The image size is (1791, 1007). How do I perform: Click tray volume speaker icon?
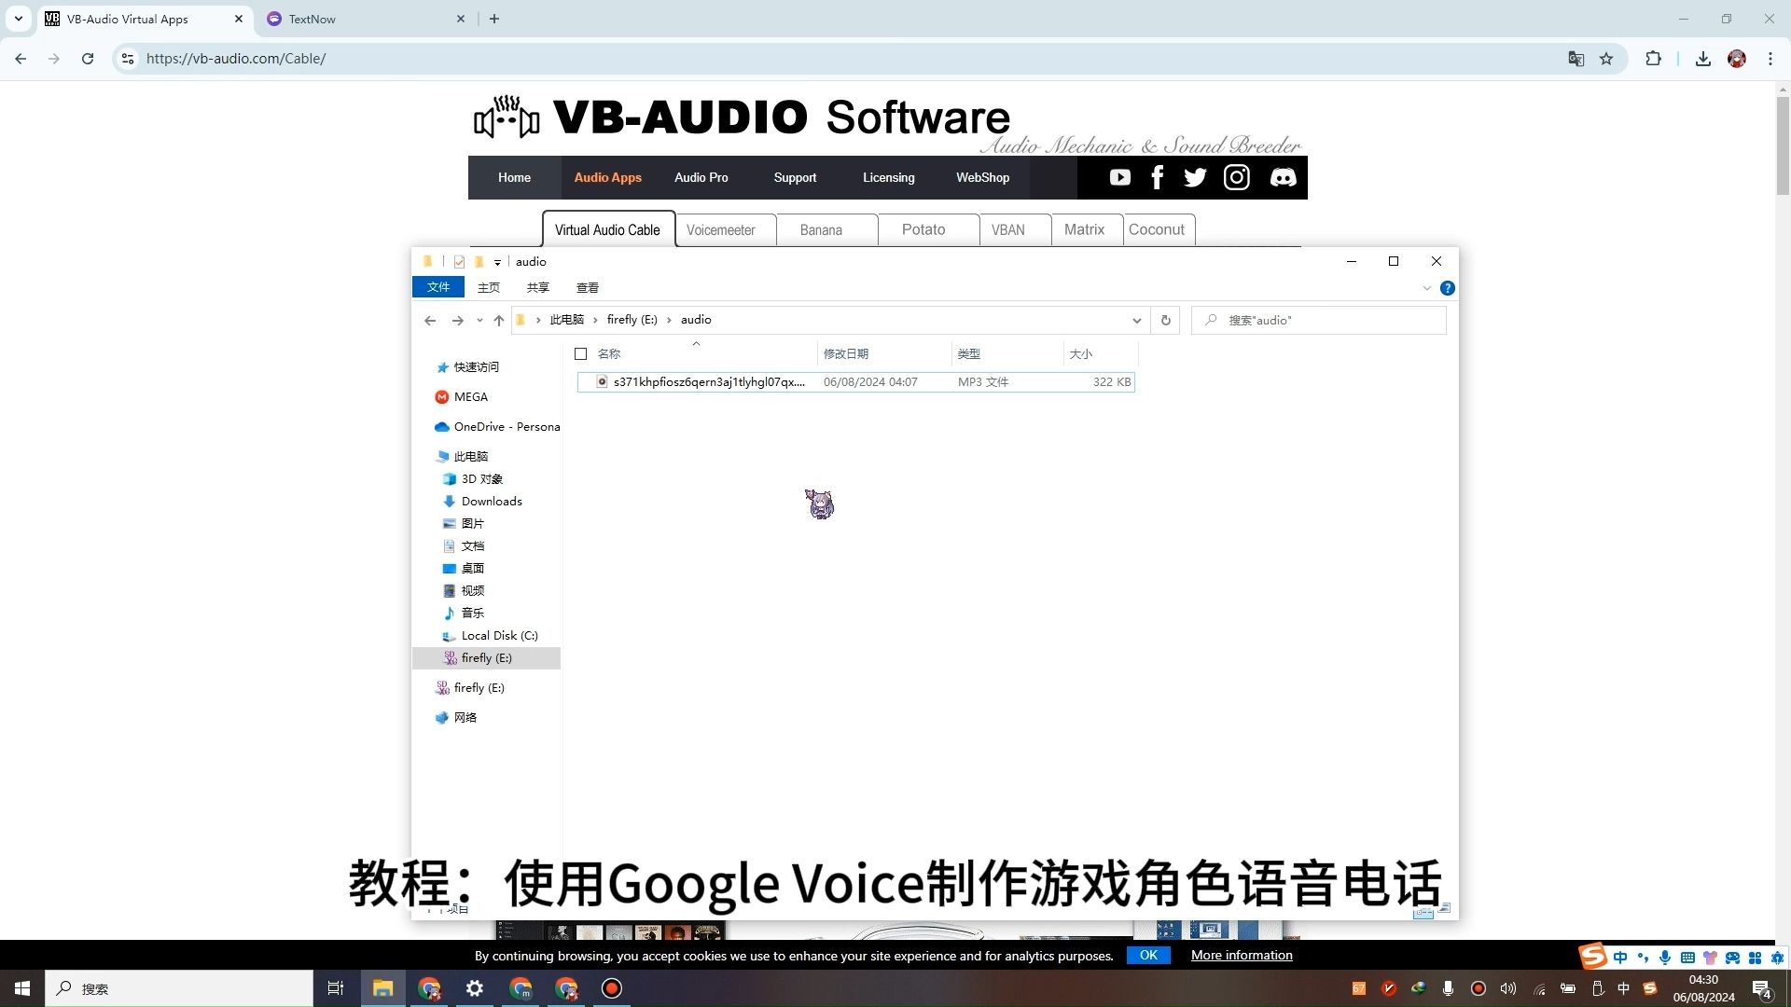tap(1508, 988)
